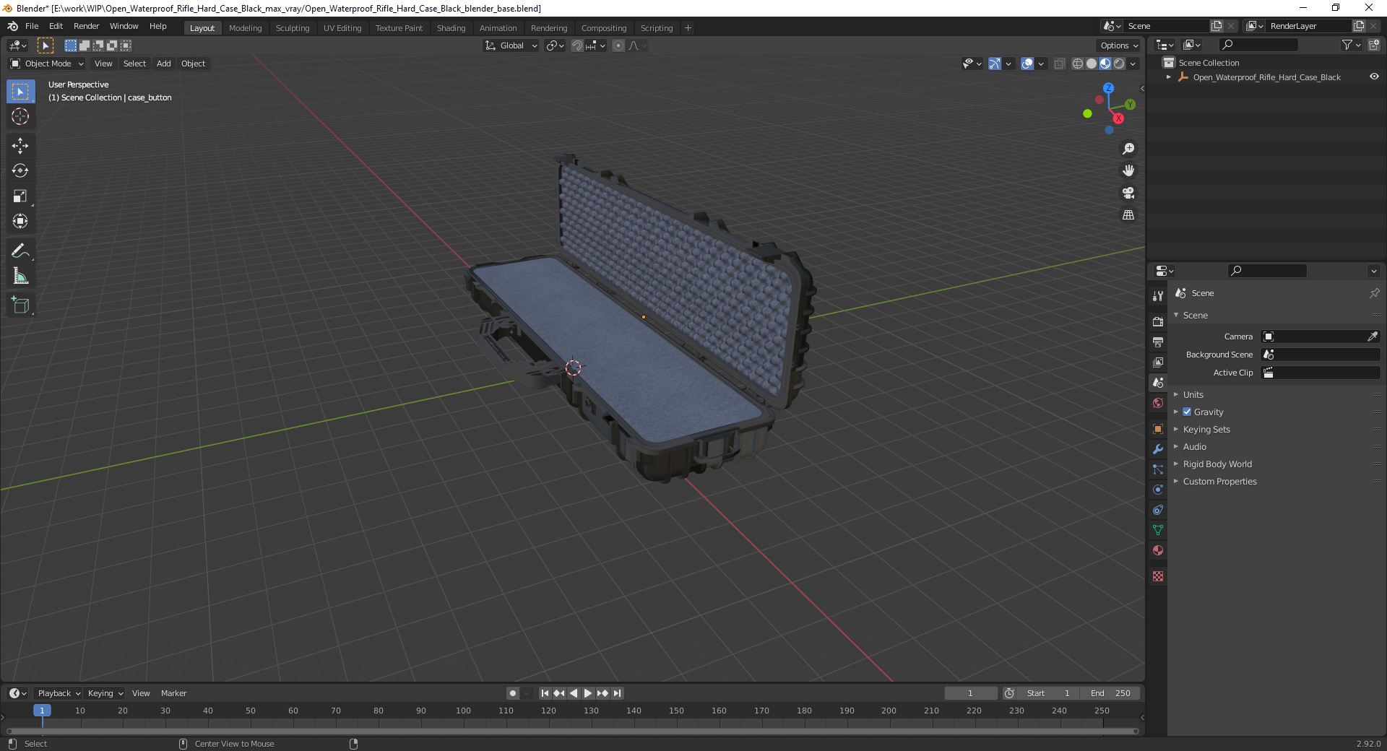Expand the Audio panel
Image resolution: width=1387 pixels, height=751 pixels.
point(1194,446)
